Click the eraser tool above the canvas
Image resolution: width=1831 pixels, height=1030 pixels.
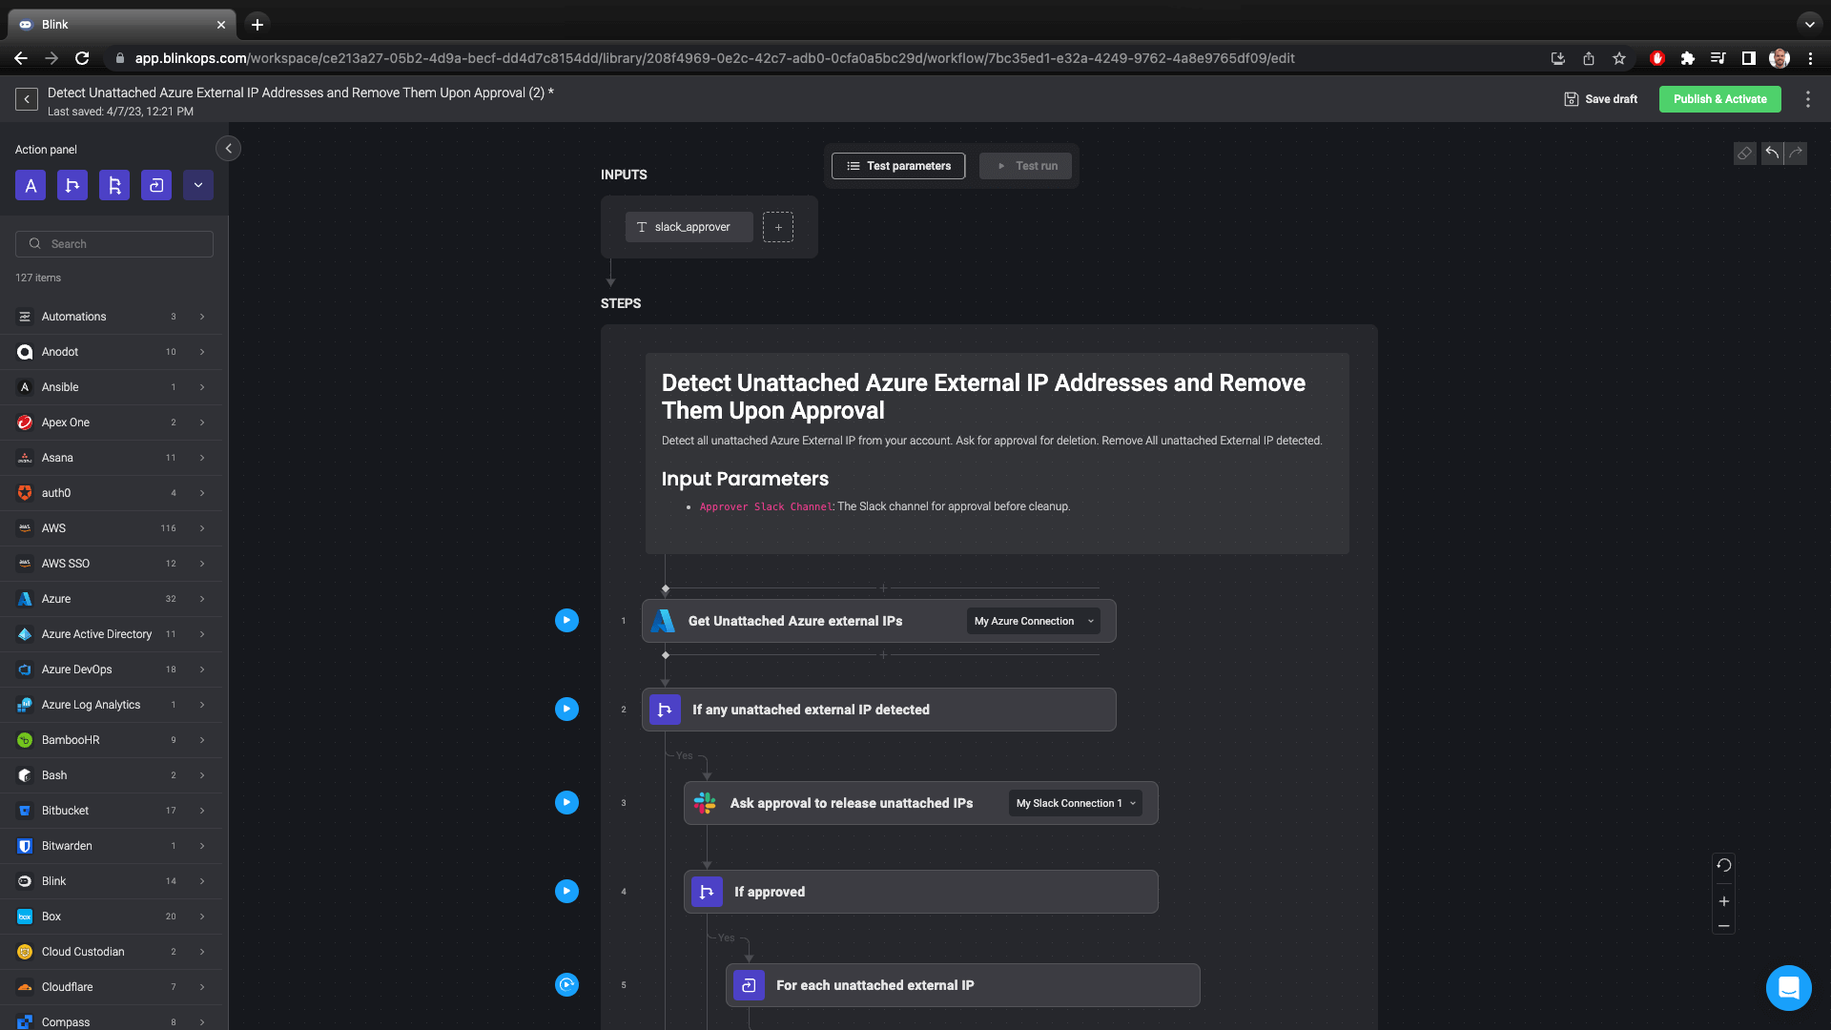tap(1745, 153)
